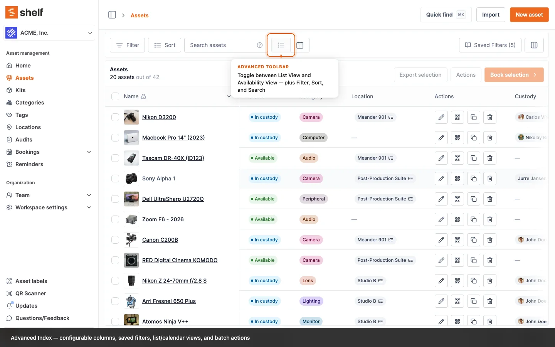Click the sidebar collapse icon
555x347 pixels.
tap(112, 15)
